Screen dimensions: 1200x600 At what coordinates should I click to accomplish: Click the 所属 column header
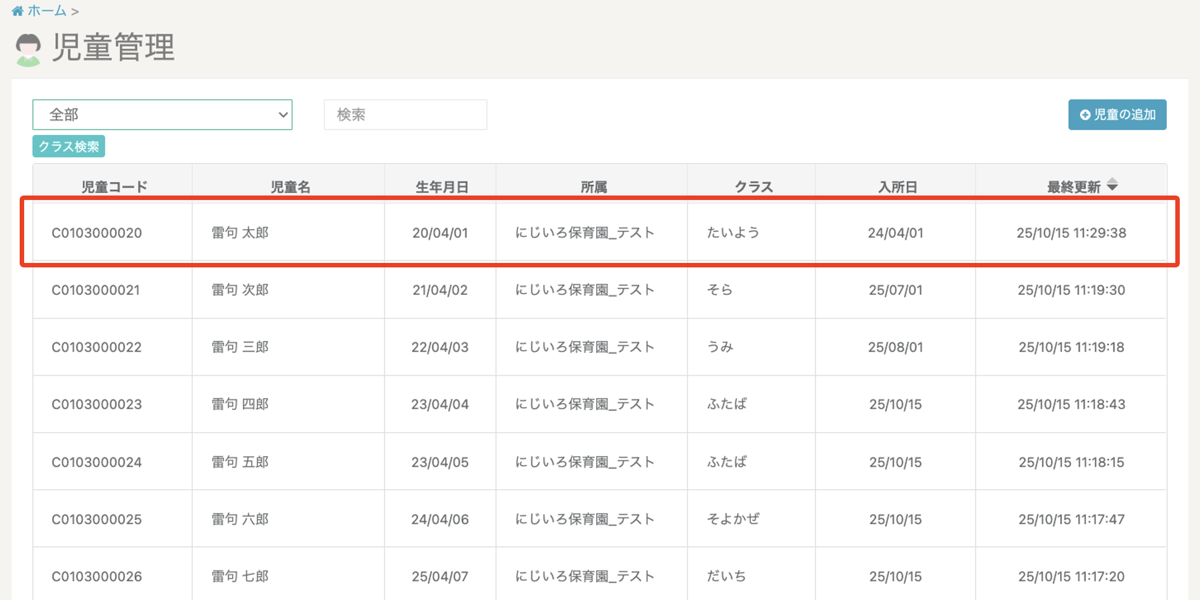[x=593, y=187]
